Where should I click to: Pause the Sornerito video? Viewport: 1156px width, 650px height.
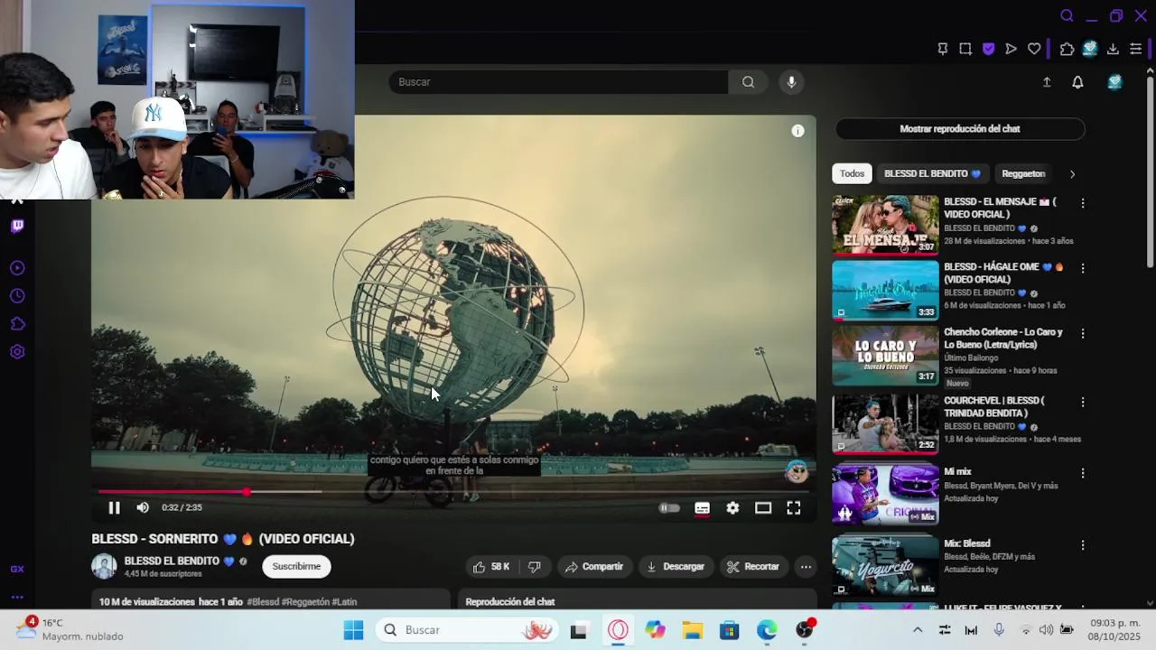tap(114, 508)
